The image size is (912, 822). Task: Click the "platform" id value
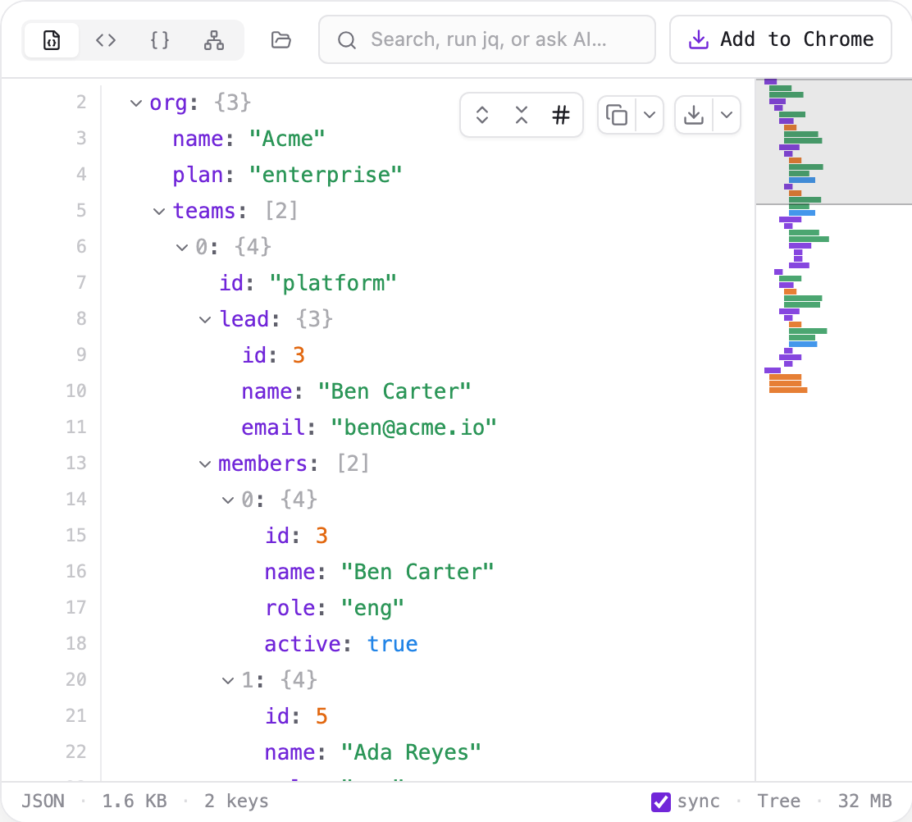click(x=333, y=283)
